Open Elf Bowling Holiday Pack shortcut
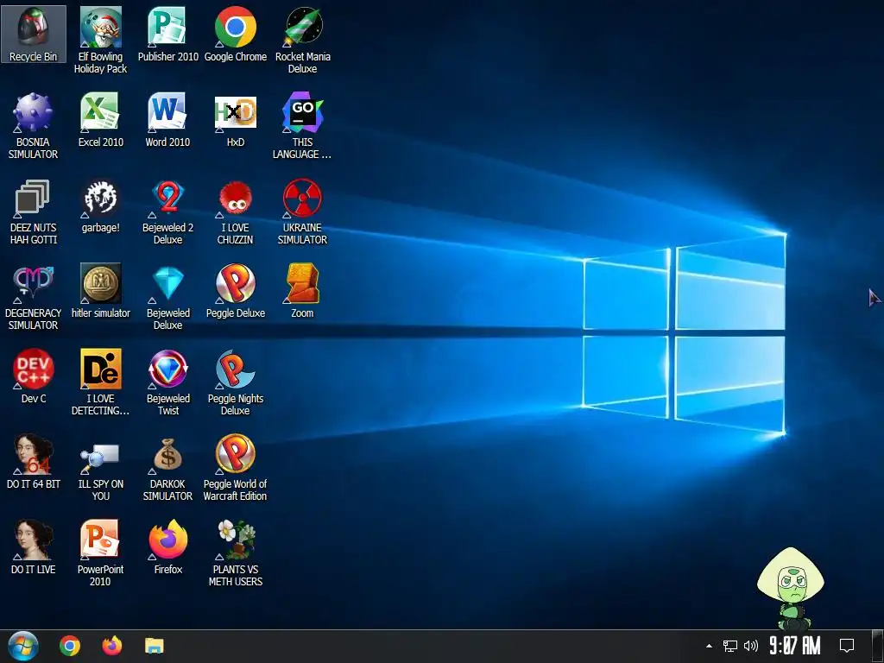 [100, 41]
